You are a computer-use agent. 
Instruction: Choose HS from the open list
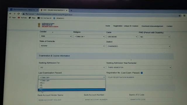coord(72,85)
